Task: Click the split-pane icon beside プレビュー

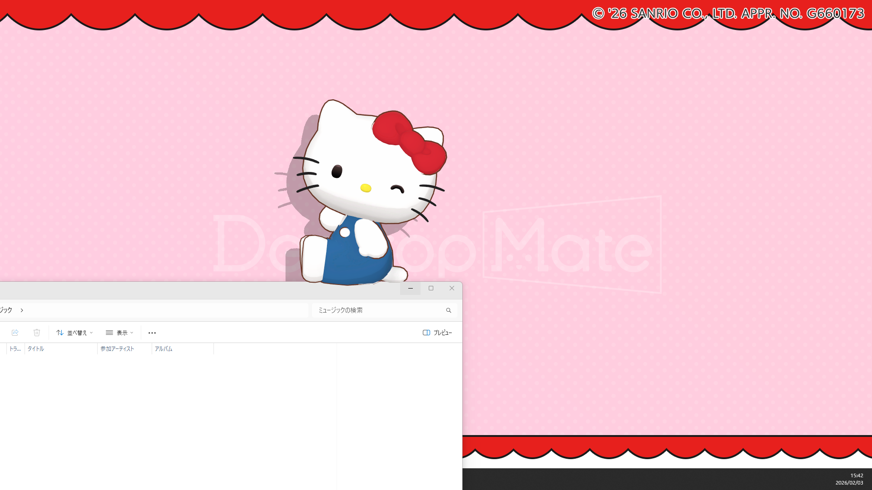Action: [427, 333]
